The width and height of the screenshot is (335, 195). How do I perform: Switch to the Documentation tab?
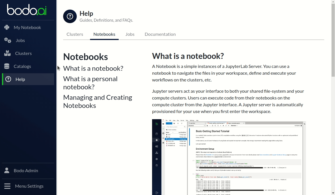(160, 34)
